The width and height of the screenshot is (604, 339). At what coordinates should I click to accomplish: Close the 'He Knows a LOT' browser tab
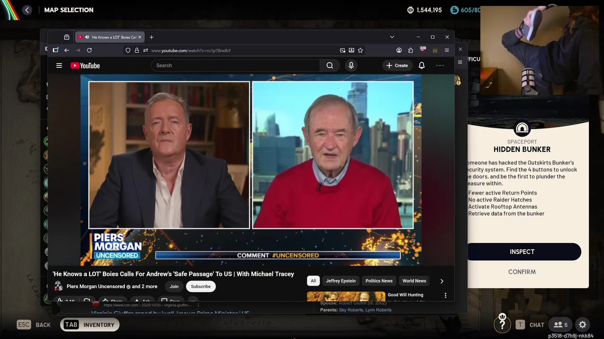(x=140, y=37)
